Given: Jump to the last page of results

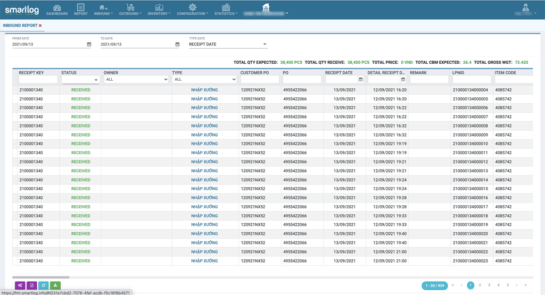Looking at the screenshot, I should coord(526,285).
